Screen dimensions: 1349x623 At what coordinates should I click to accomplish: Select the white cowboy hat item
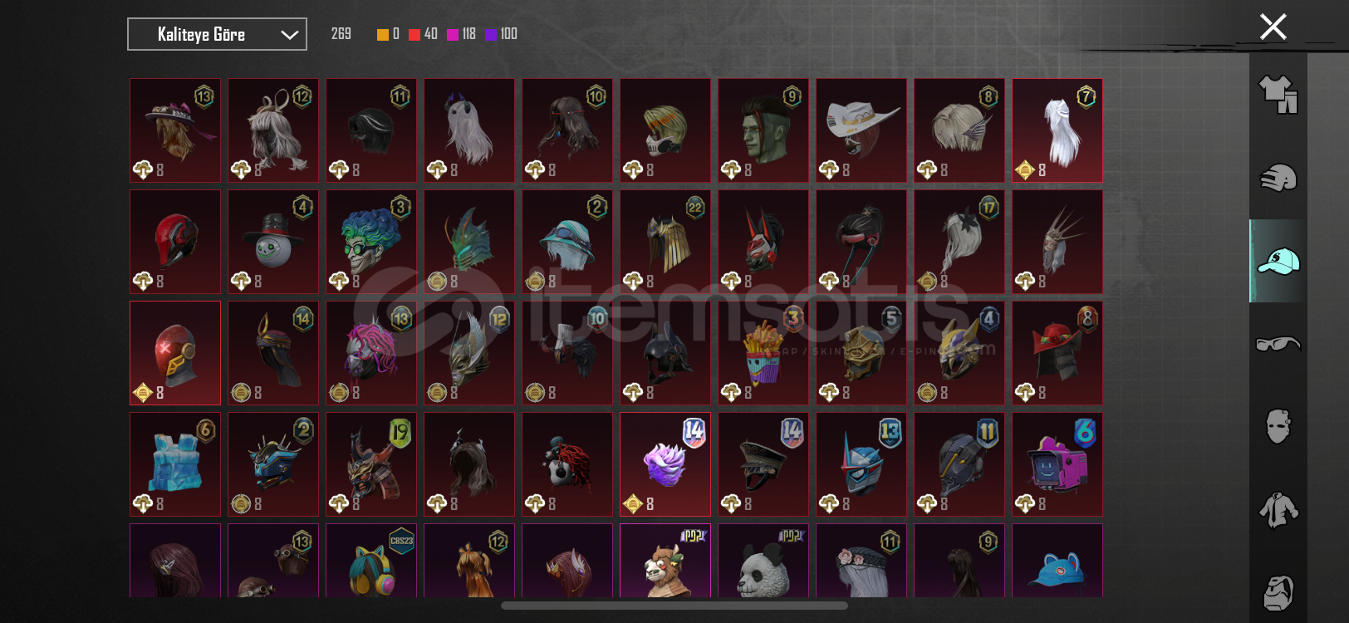pyautogui.click(x=861, y=130)
